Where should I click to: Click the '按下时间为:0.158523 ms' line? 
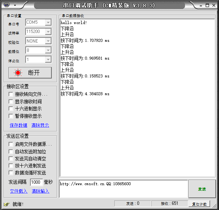coord(85,76)
